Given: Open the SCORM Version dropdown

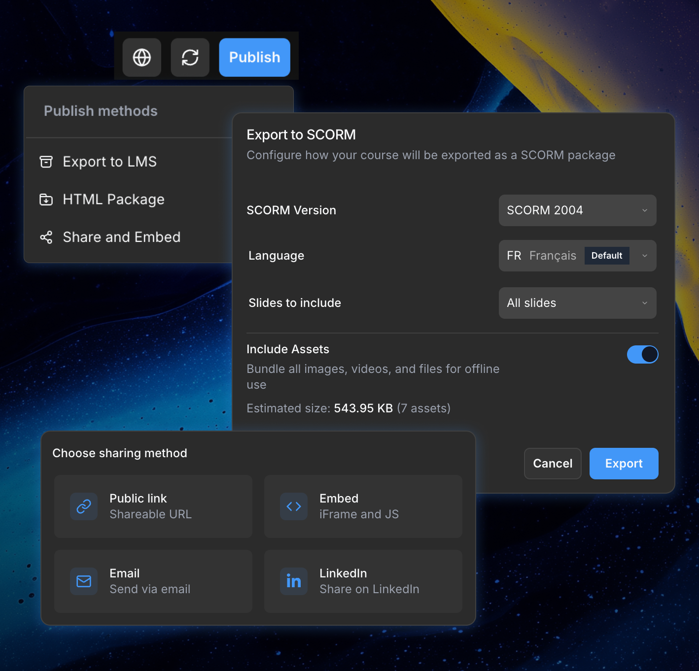Looking at the screenshot, I should tap(577, 210).
